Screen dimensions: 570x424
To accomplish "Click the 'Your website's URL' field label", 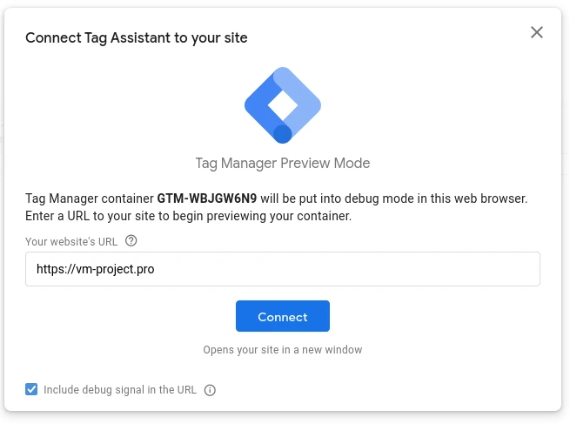I will [71, 241].
